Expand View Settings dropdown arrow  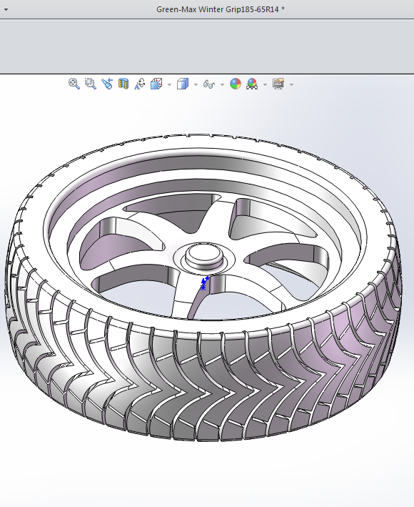pyautogui.click(x=291, y=84)
